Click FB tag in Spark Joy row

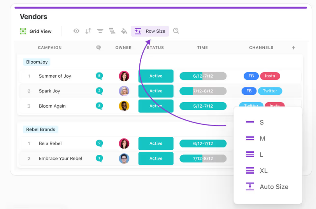(x=249, y=91)
